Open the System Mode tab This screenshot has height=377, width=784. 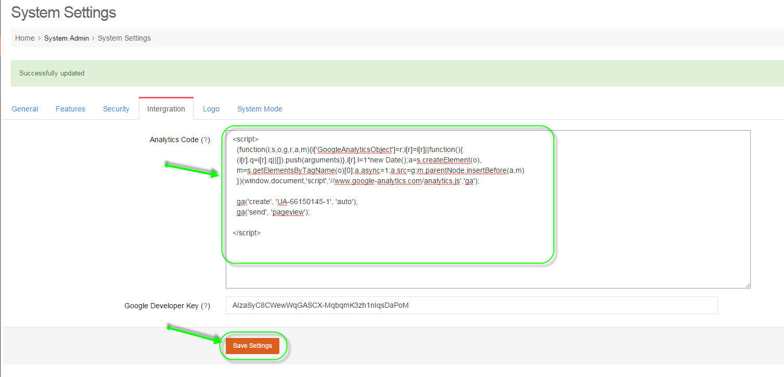(x=260, y=109)
